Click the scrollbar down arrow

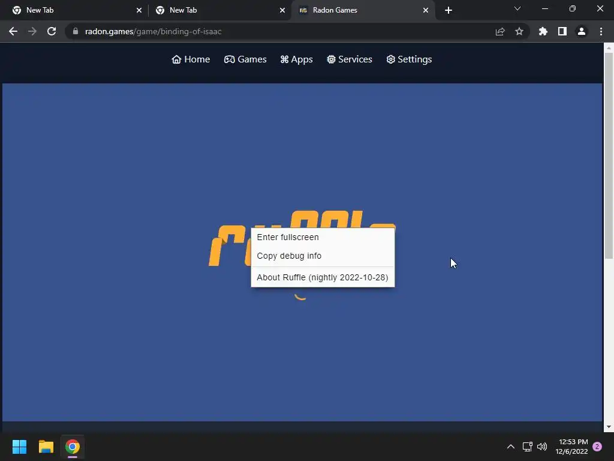(x=608, y=427)
